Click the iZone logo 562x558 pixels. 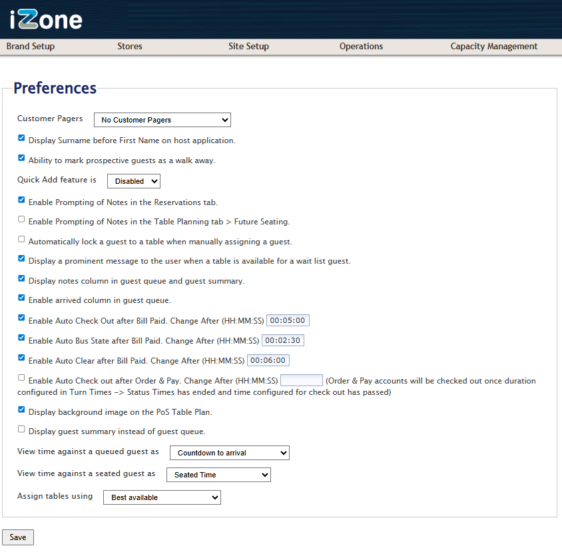(47, 19)
